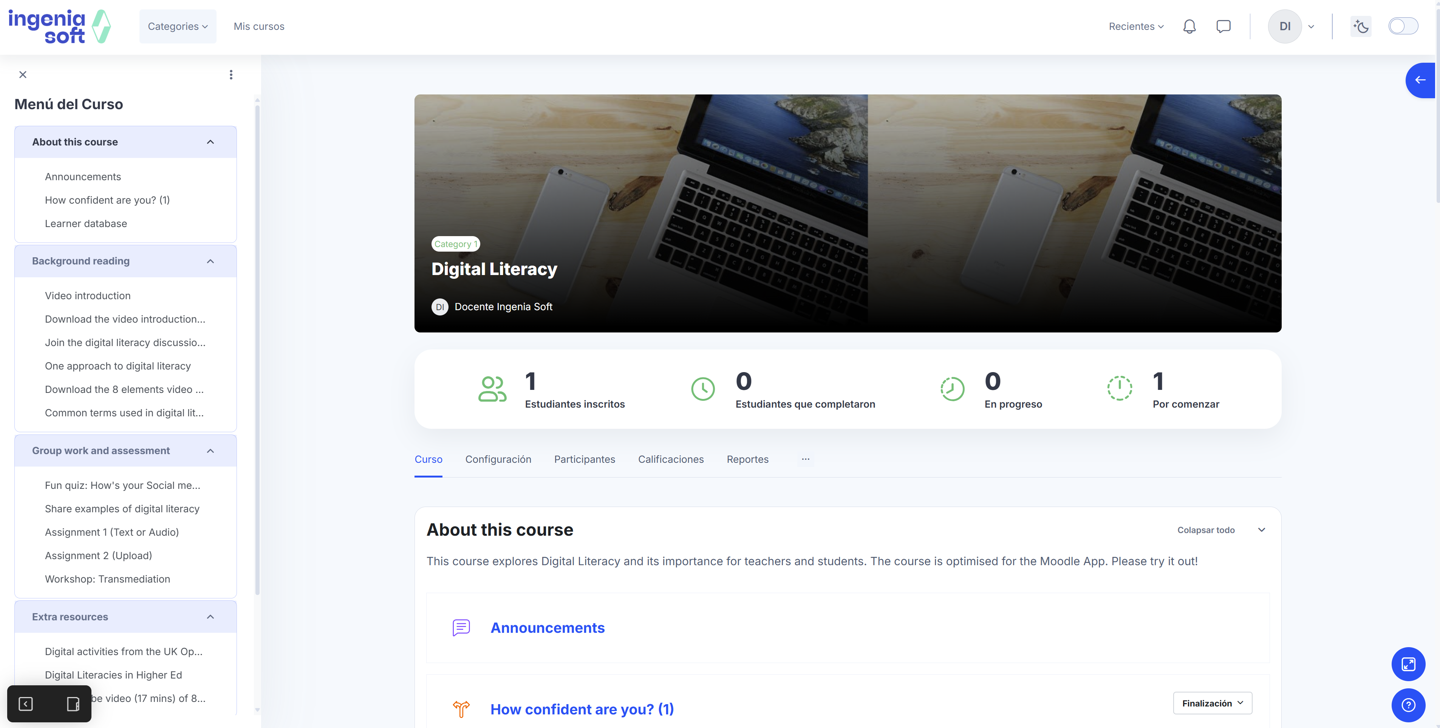Screen dimensions: 1440x728
Task: Open the notifications bell
Action: click(1189, 26)
